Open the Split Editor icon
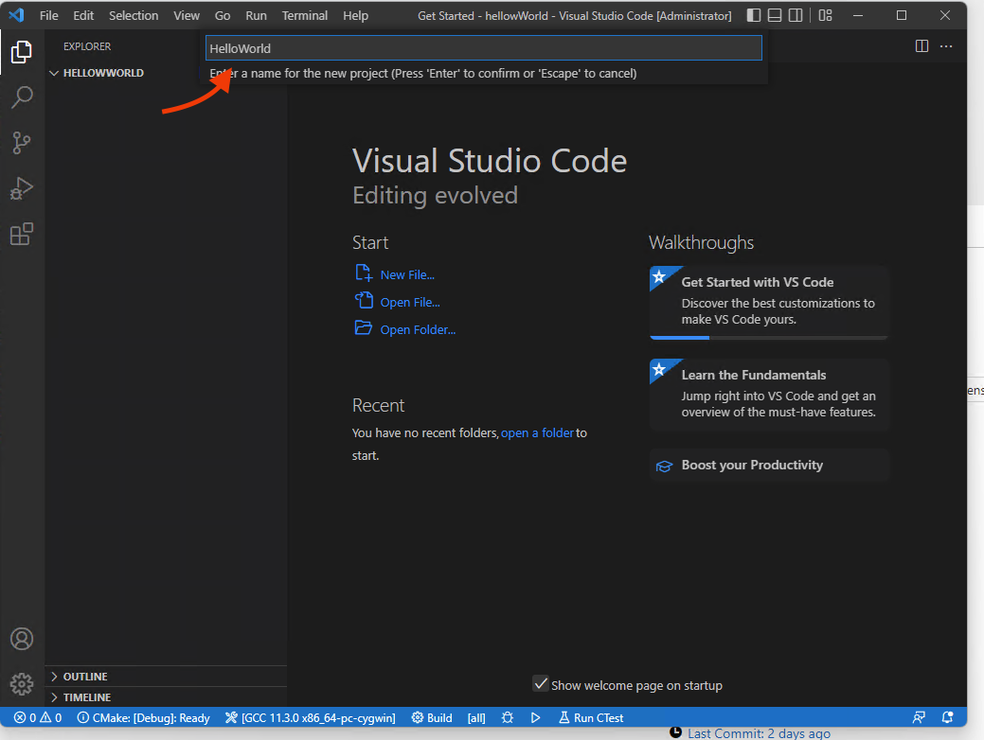 pos(921,45)
